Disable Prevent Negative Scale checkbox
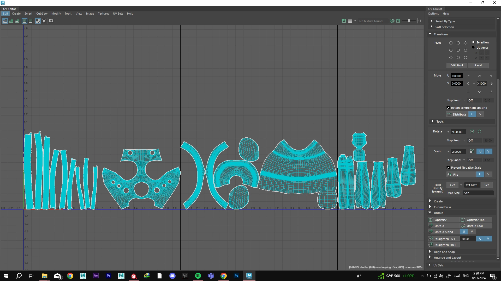The width and height of the screenshot is (501, 281). (448, 168)
